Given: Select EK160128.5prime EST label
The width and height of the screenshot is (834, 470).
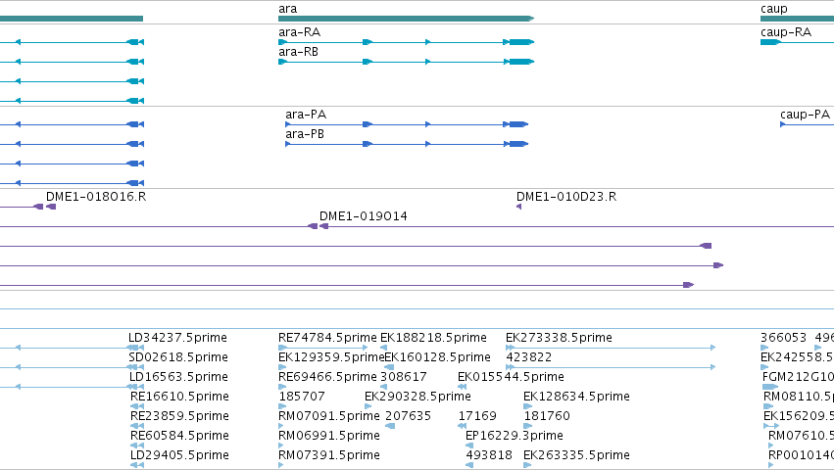Looking at the screenshot, I should click(437, 357).
